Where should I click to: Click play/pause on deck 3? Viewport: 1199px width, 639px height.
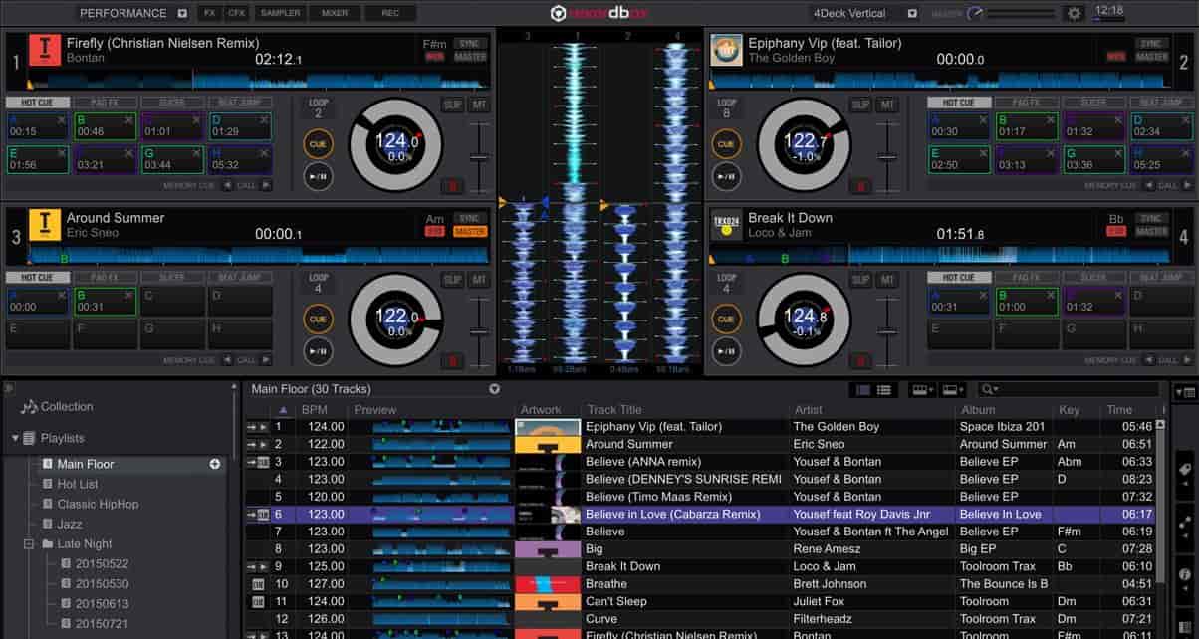318,349
